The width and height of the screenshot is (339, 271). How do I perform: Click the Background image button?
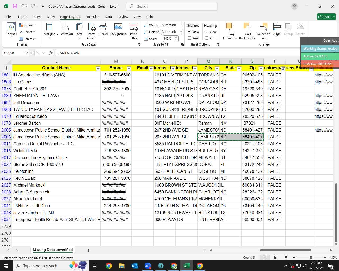pyautogui.click(x=118, y=30)
